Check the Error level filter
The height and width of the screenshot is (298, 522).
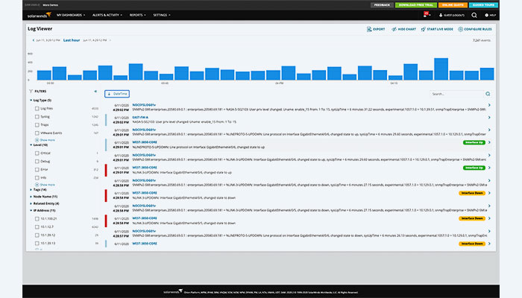pos(37,170)
